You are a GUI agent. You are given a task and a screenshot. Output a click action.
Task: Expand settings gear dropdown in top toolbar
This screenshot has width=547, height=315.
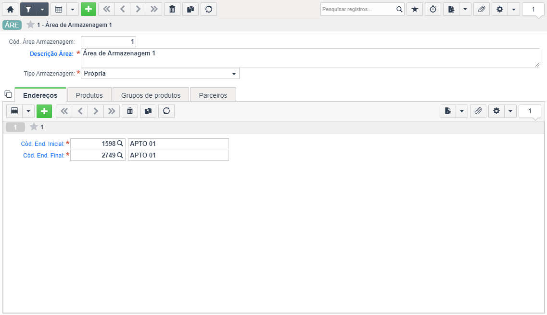513,9
